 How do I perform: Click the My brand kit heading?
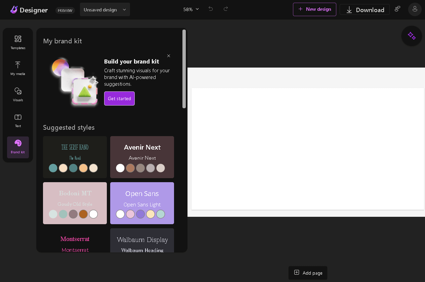(62, 41)
